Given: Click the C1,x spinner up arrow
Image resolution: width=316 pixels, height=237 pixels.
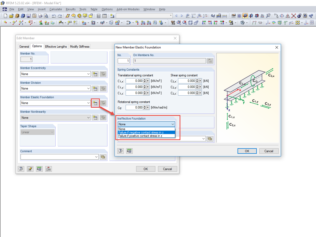Looking at the screenshot, I should click(x=145, y=80).
